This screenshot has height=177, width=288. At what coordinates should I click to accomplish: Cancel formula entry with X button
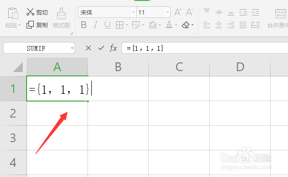coord(88,48)
